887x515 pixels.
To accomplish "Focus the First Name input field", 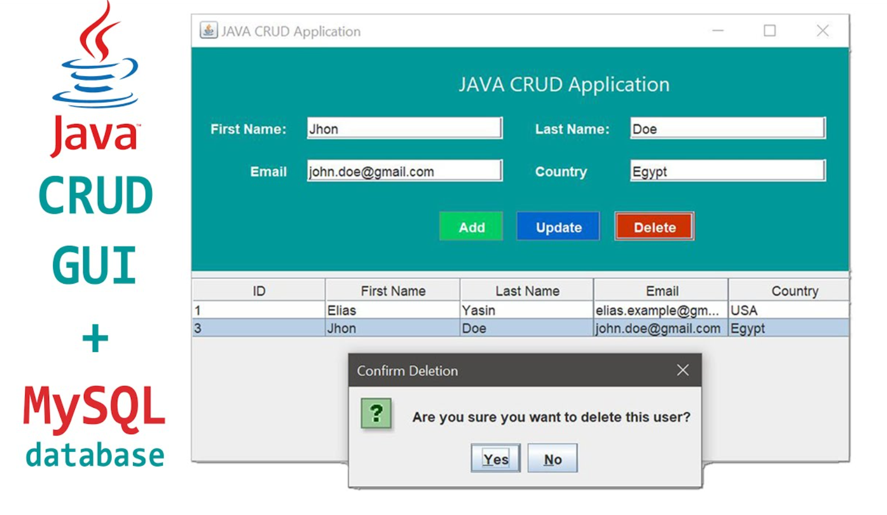I will (405, 128).
